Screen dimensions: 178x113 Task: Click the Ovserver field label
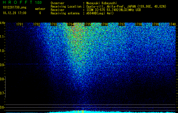tap(57, 3)
